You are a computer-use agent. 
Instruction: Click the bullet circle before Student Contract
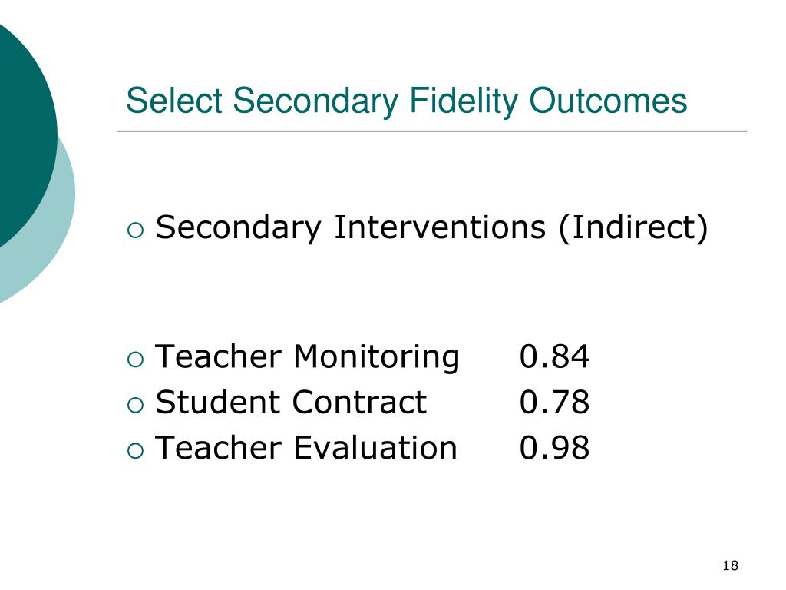[x=135, y=405]
